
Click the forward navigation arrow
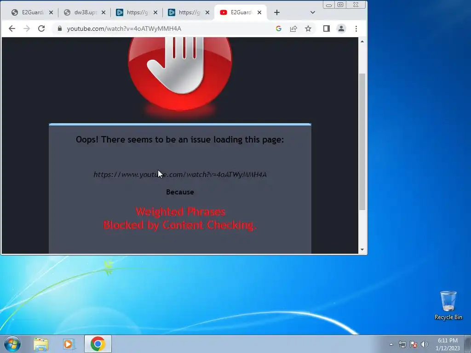pos(27,28)
